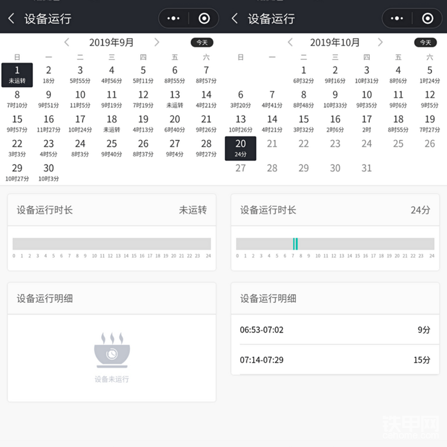This screenshot has width=447, height=447.
Task: Select October 3 with 10时31分
Action: [x=367, y=75]
